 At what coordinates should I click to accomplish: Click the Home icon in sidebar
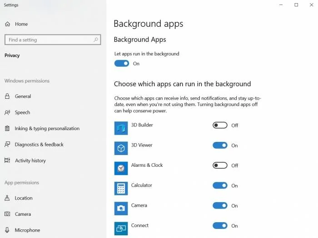(8, 24)
